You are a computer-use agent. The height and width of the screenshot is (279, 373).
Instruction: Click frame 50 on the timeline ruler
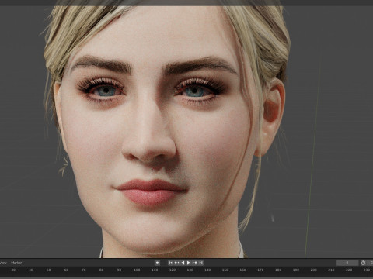pos(48,270)
